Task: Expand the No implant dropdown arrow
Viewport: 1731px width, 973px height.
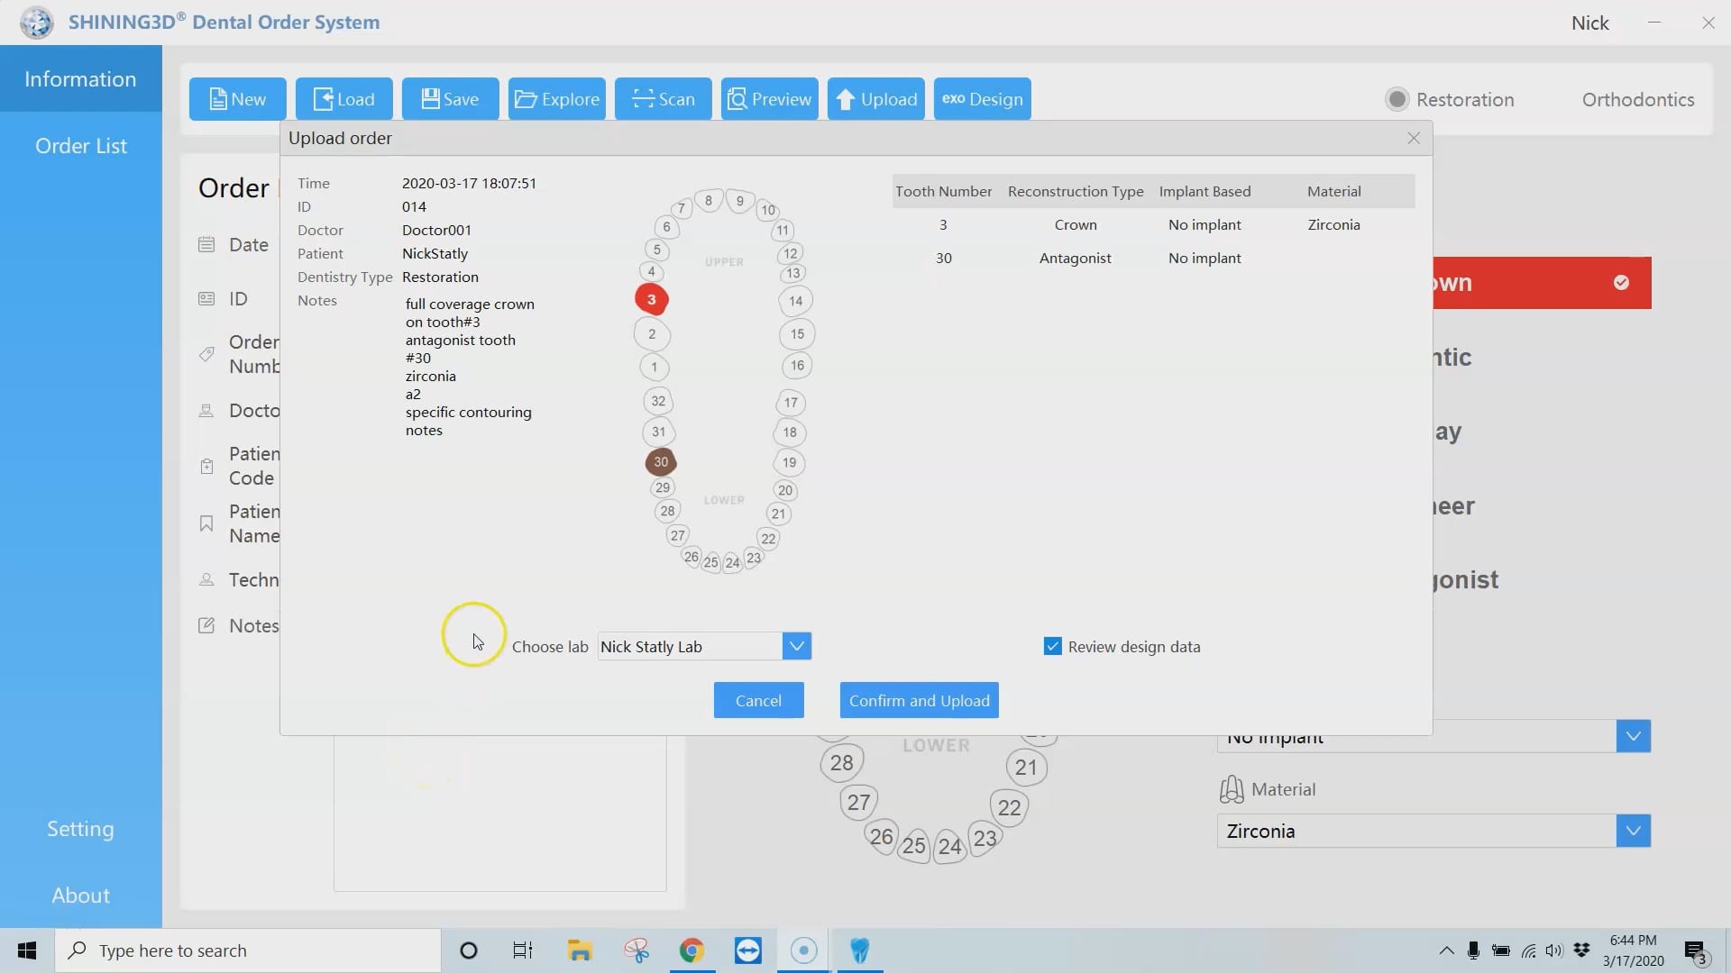Action: point(1633,736)
